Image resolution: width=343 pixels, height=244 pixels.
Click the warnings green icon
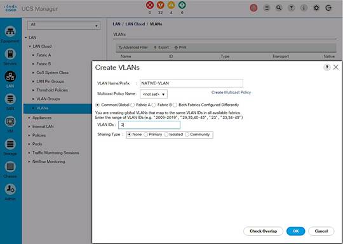(182, 5)
